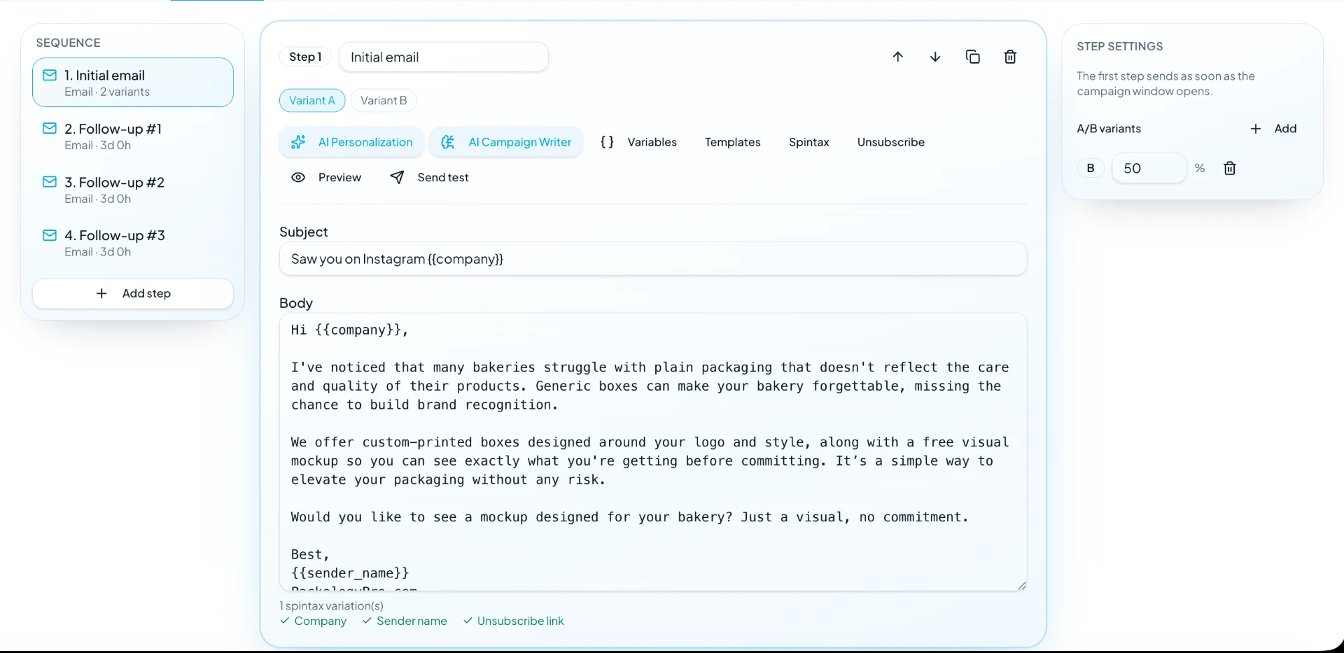Image resolution: width=1344 pixels, height=653 pixels.
Task: Click the B variant label badge
Action: (x=1091, y=168)
